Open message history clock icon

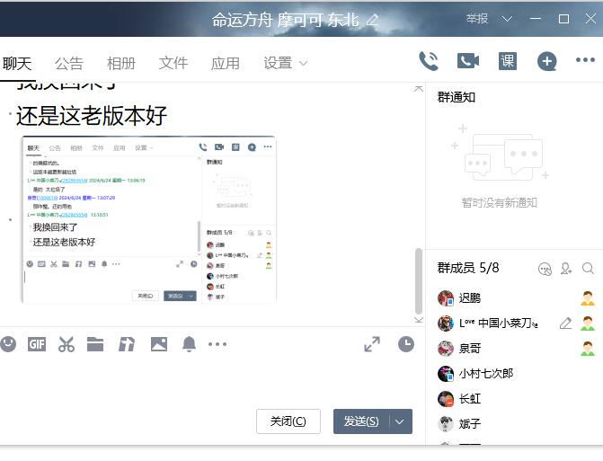406,343
